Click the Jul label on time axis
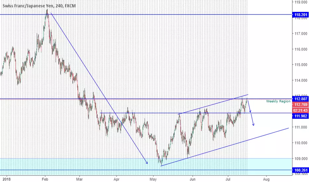This screenshot has width=309, height=182. [x=228, y=179]
